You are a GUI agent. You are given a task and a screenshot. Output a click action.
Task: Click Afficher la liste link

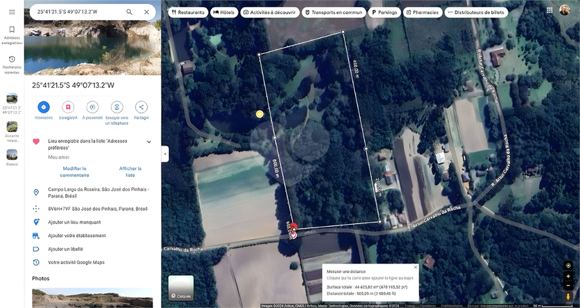(x=130, y=171)
